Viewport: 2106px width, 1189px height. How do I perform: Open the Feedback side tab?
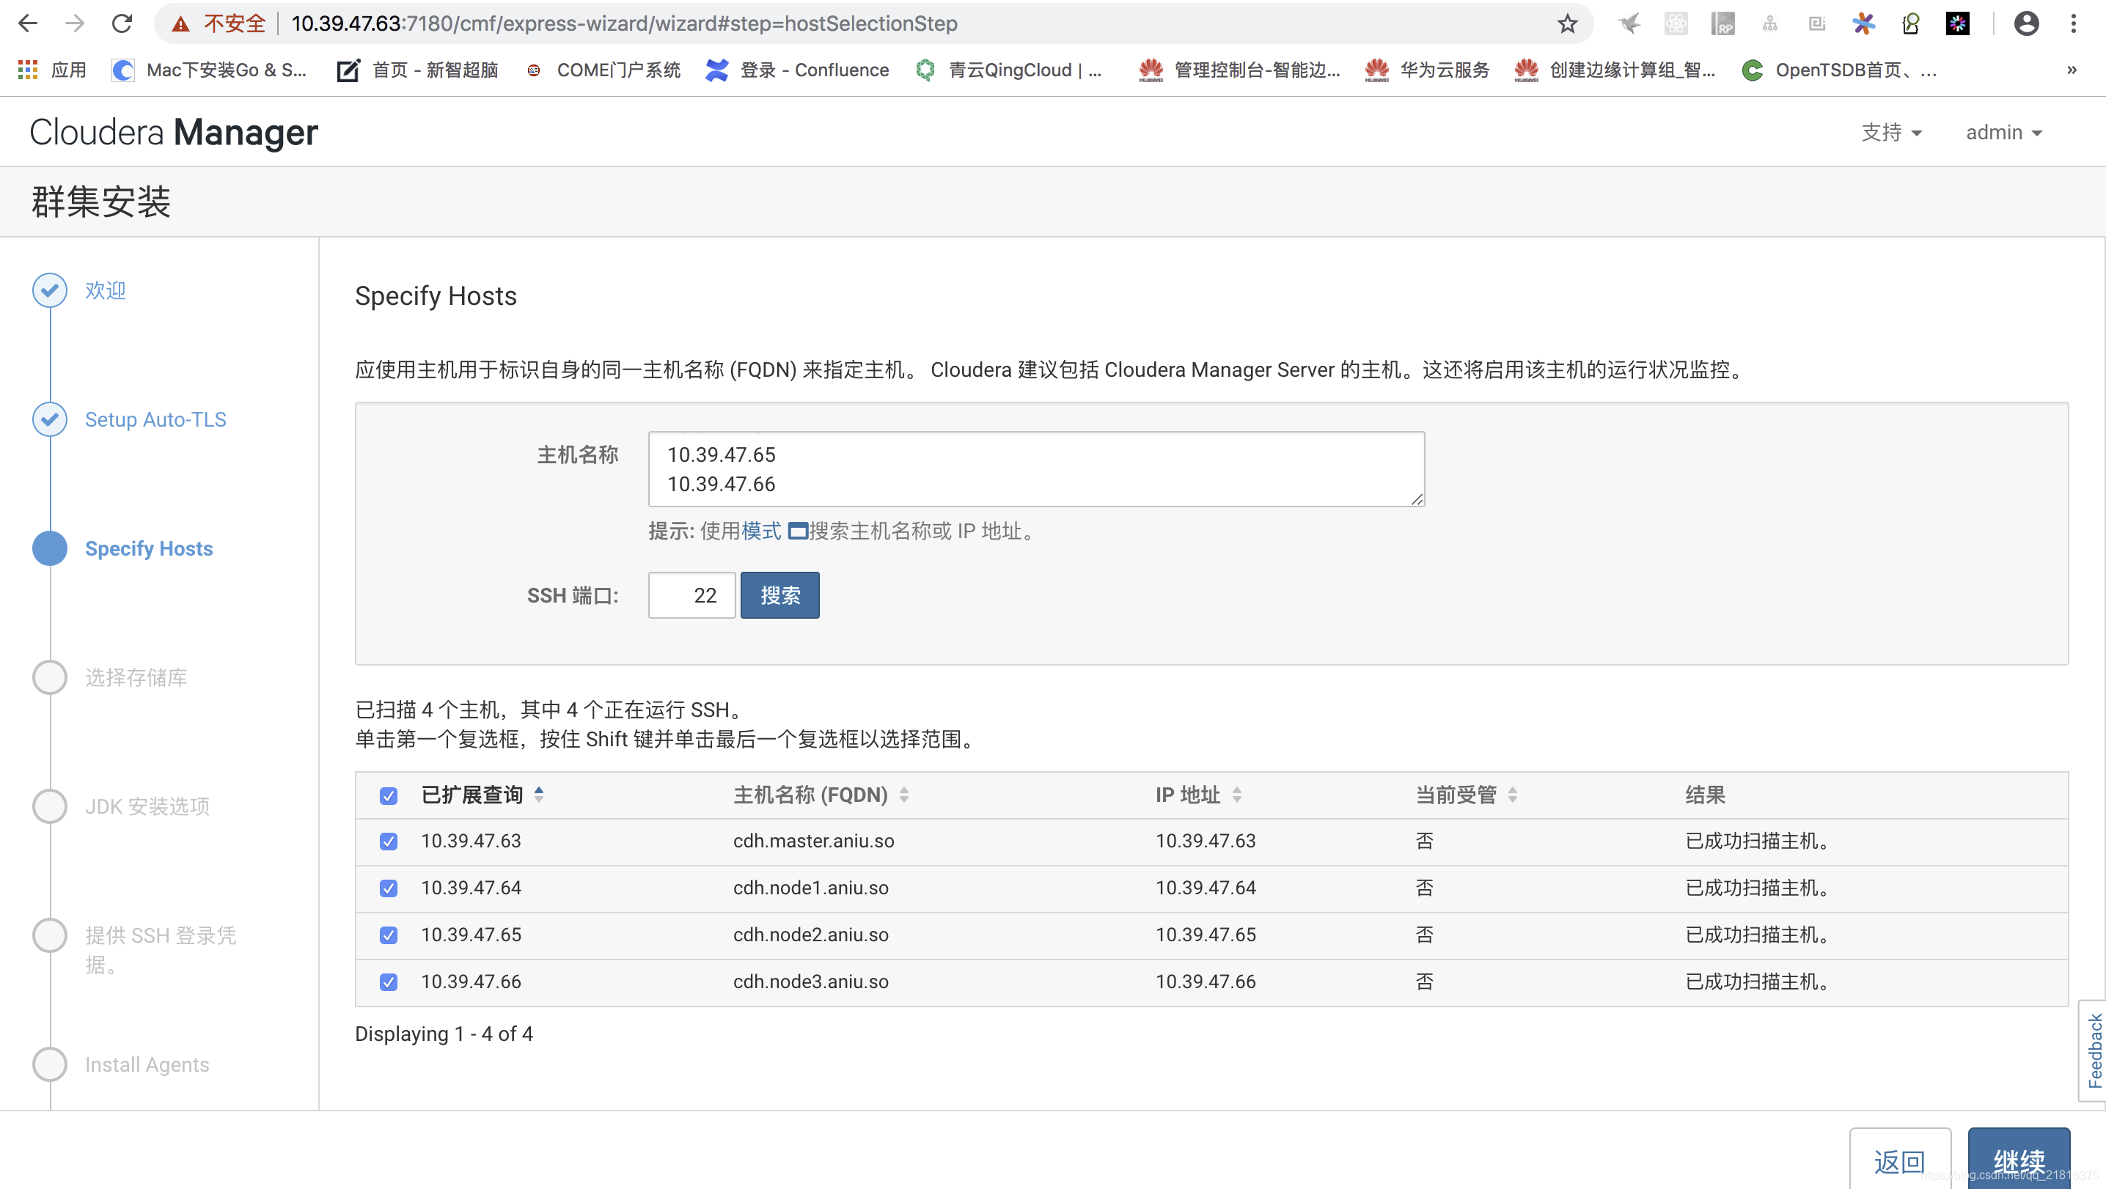[2093, 1050]
